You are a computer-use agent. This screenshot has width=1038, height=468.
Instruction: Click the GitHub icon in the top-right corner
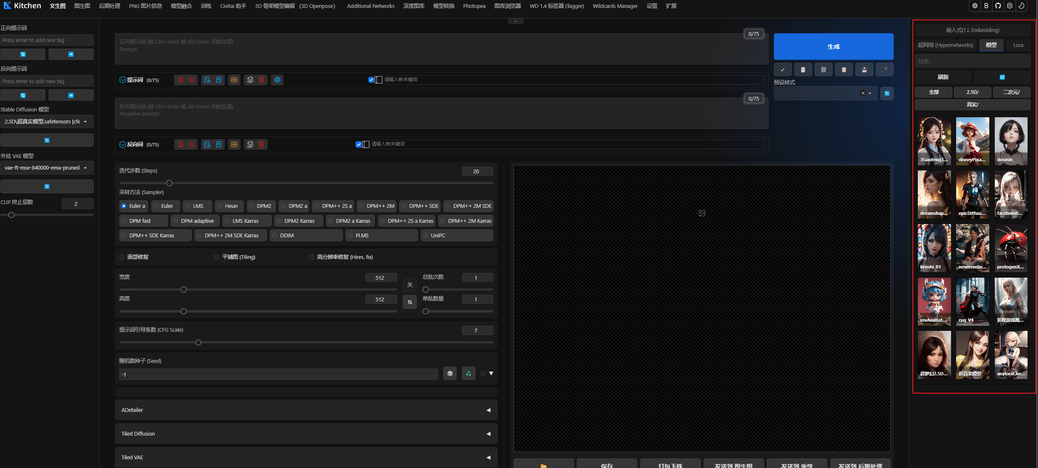coord(998,6)
